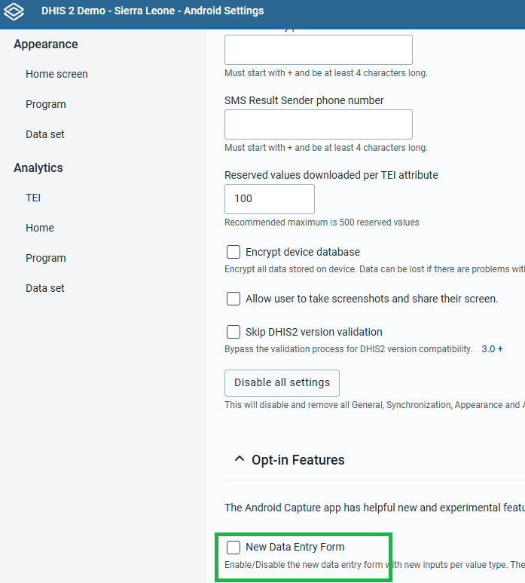
Task: Check Skip DHIS2 version validation
Action: tap(234, 332)
